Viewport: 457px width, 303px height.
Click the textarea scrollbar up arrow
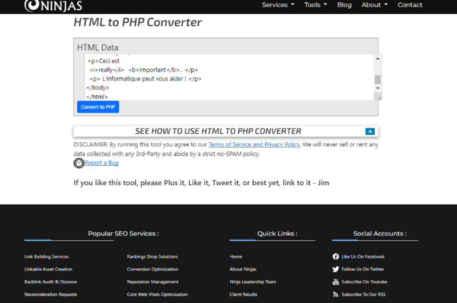(378, 59)
